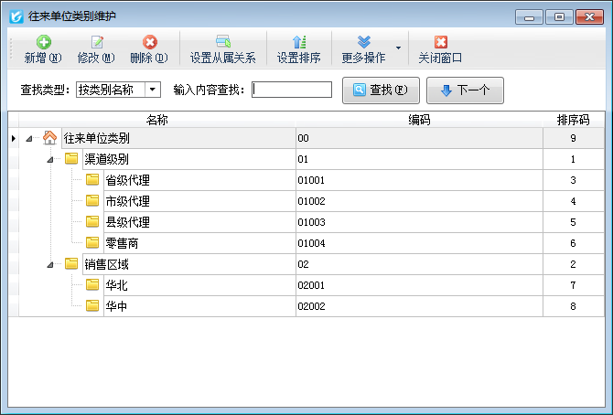Click the 修改 (Edit) toolbar icon
The height and width of the screenshot is (415, 613).
pyautogui.click(x=96, y=42)
